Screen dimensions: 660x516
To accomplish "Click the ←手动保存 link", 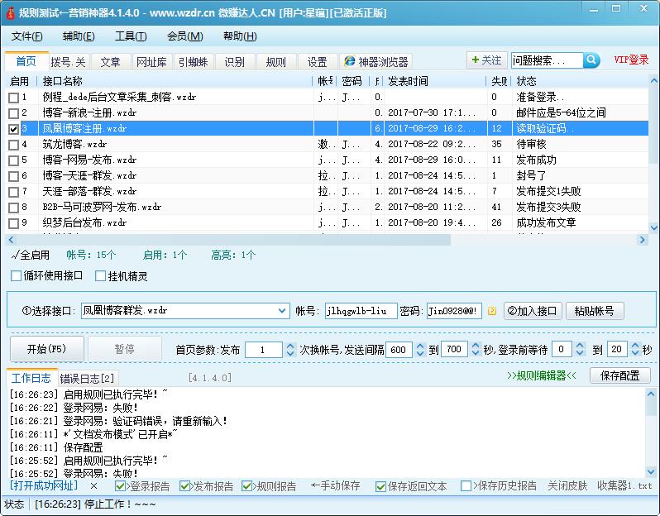I will tap(335, 486).
